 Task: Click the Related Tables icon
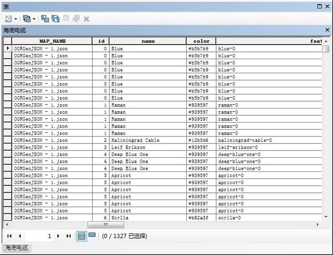(x=26, y=18)
